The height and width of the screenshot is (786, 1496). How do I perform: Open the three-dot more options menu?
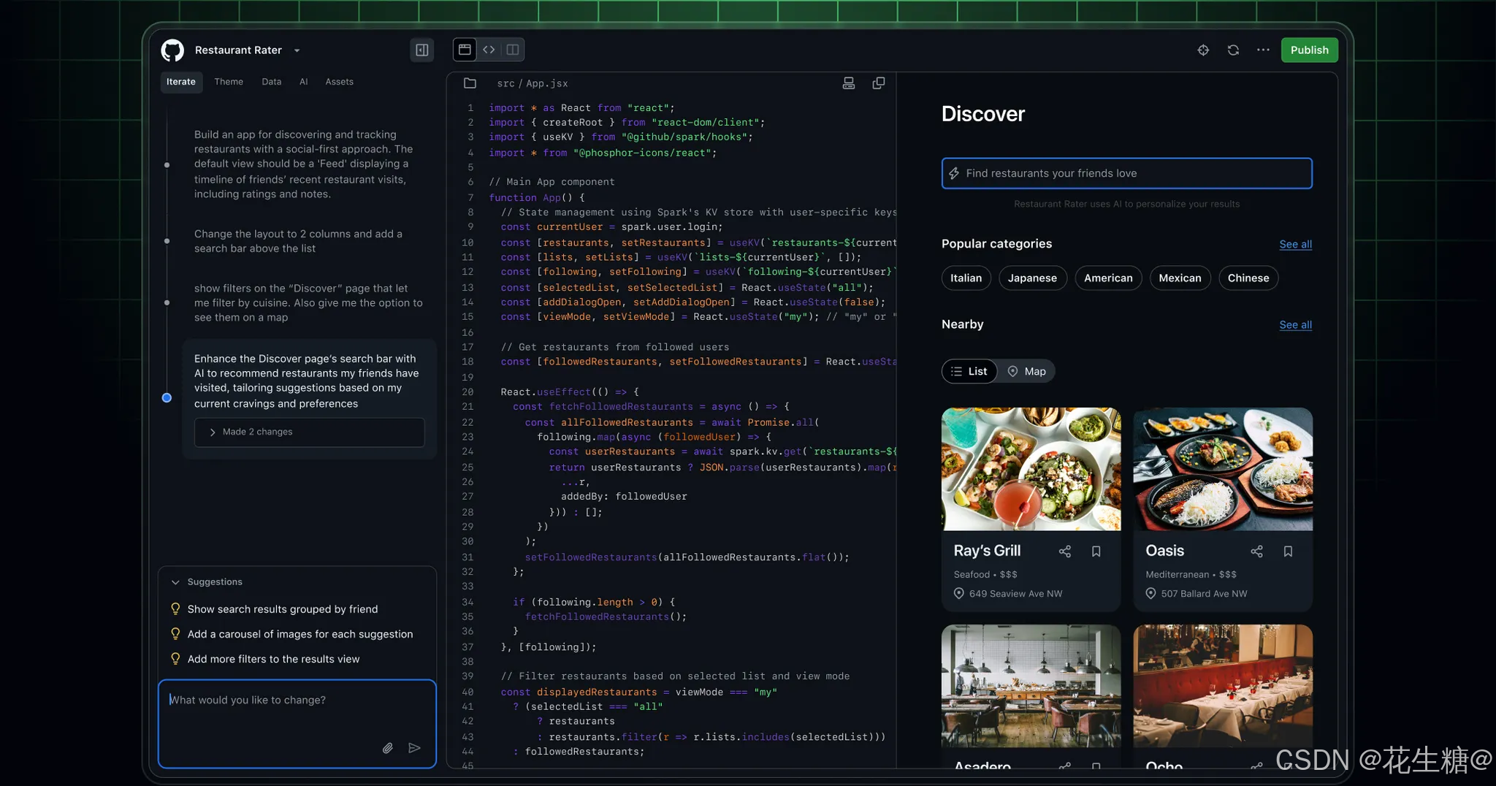pyautogui.click(x=1263, y=50)
